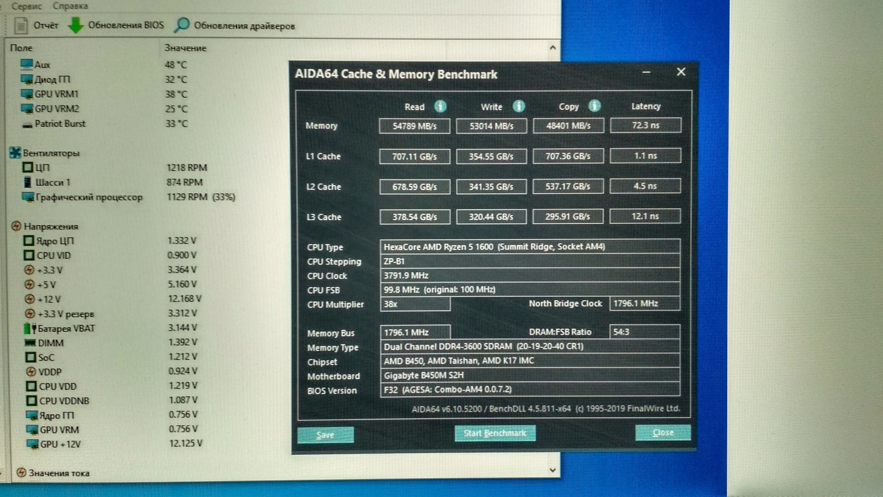Select the Батарея VBAT battery icon

coord(30,329)
